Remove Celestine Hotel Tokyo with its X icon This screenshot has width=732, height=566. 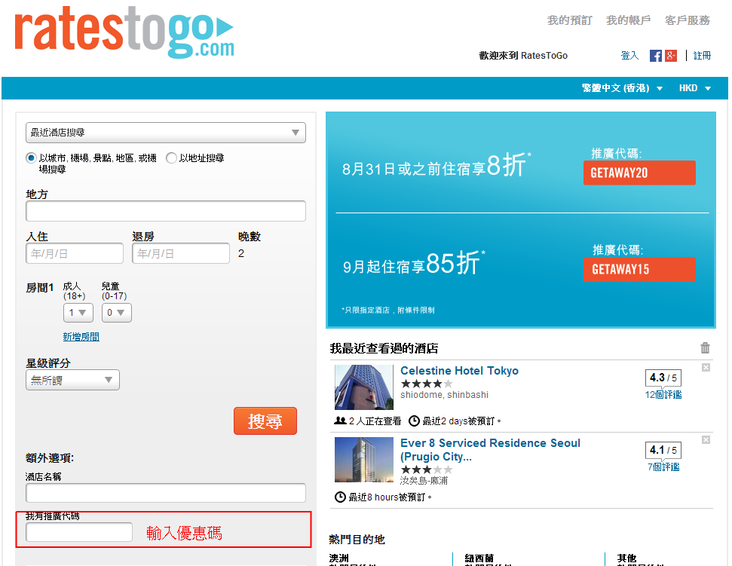[706, 368]
